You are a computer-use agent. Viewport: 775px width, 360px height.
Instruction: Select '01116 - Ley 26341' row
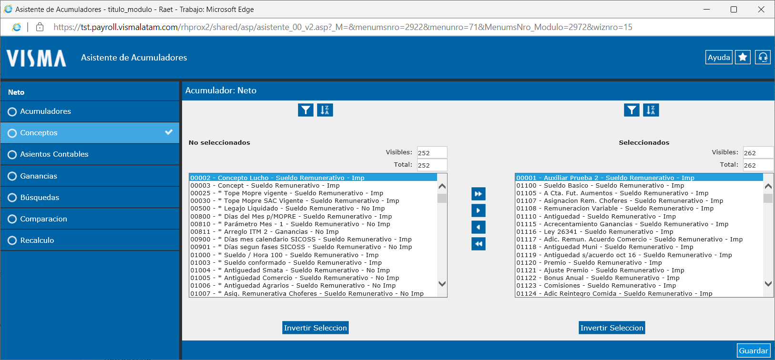click(x=639, y=231)
